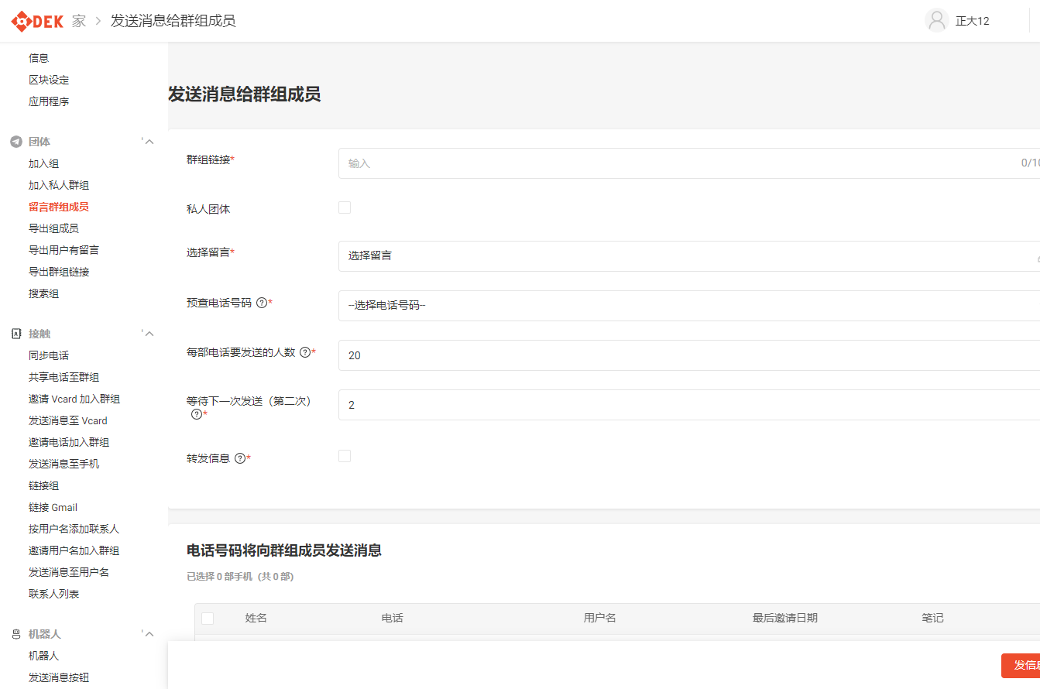Click the Telegram icon beside 团体

tap(15, 142)
